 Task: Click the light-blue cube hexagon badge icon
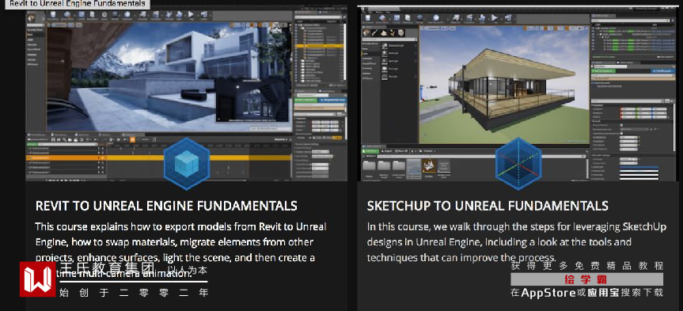pos(187,164)
